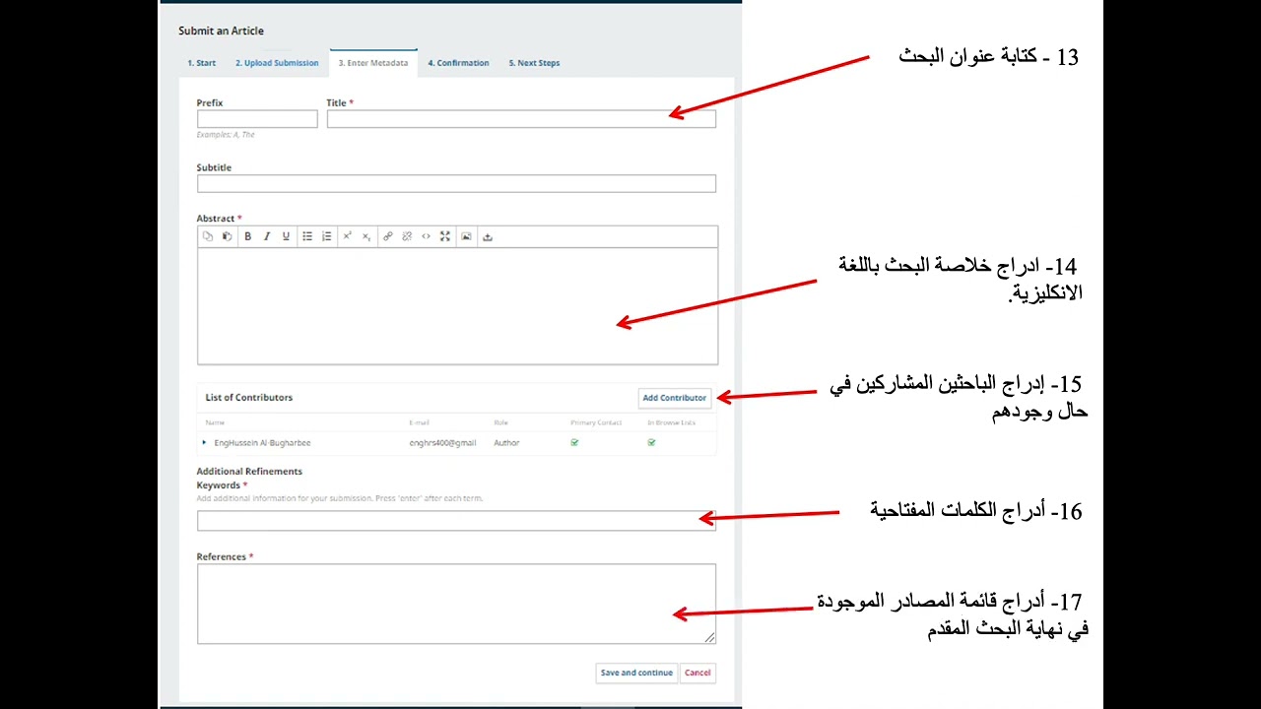1261x709 pixels.
Task: Switch to the 4. Confirmation tab
Action: 458,63
